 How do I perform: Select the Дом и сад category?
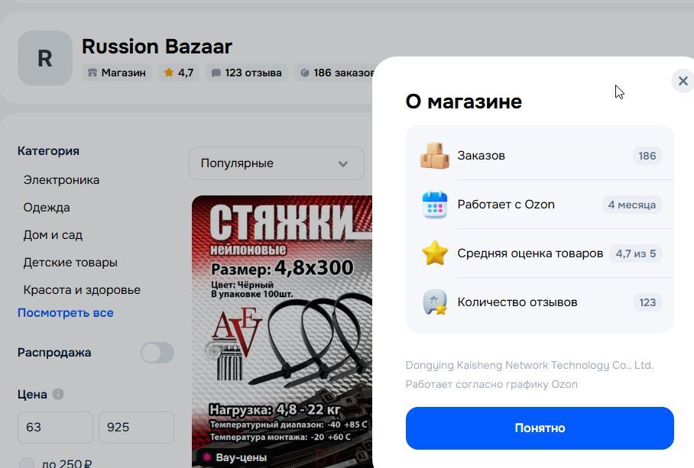[53, 235]
